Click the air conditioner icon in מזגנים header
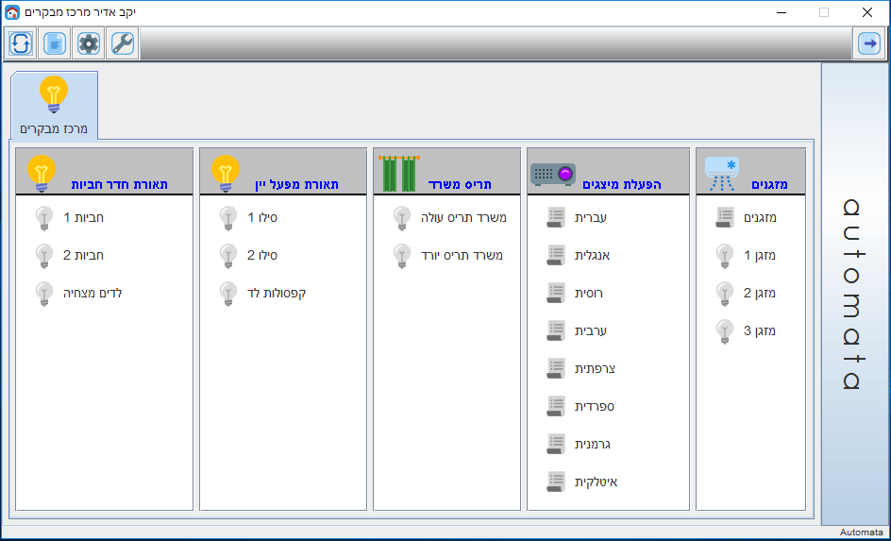 [722, 173]
